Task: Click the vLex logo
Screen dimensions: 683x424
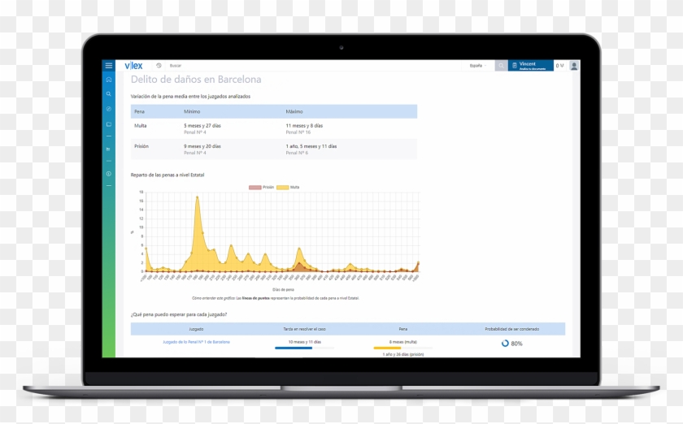Action: click(x=133, y=65)
